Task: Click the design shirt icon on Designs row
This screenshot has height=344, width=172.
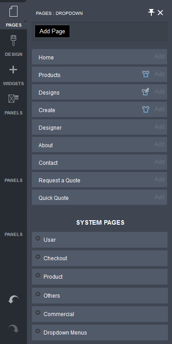Action: click(x=146, y=92)
